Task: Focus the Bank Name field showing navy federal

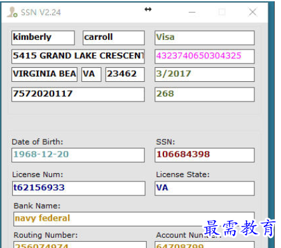Action: (x=134, y=219)
